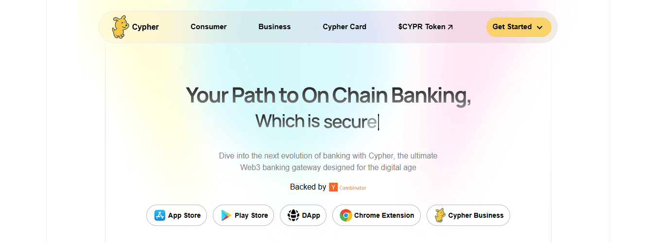Click the Cypher Business dog icon
The width and height of the screenshot is (654, 243).
pos(440,215)
